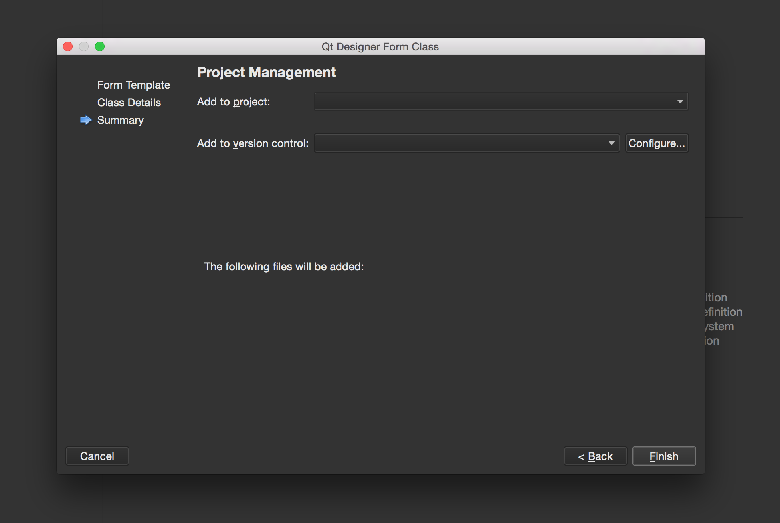This screenshot has height=523, width=780.
Task: Click the blue arrow beside Summary
Action: (85, 120)
